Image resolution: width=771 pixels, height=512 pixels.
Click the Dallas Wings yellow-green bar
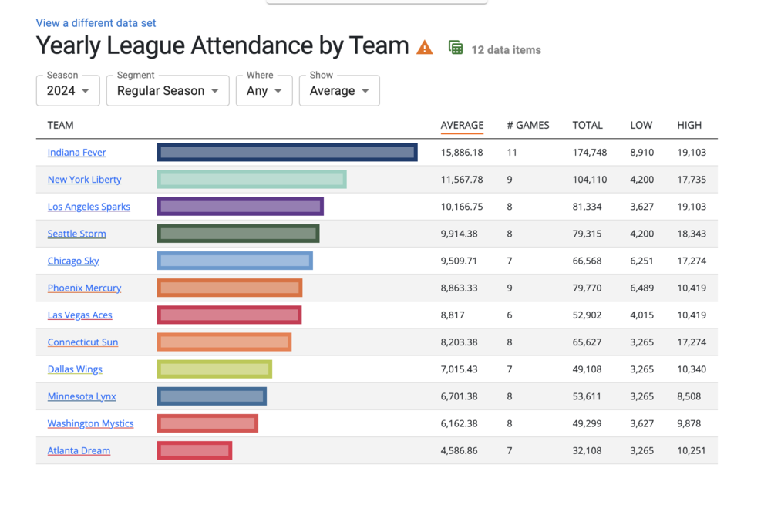[x=214, y=369]
